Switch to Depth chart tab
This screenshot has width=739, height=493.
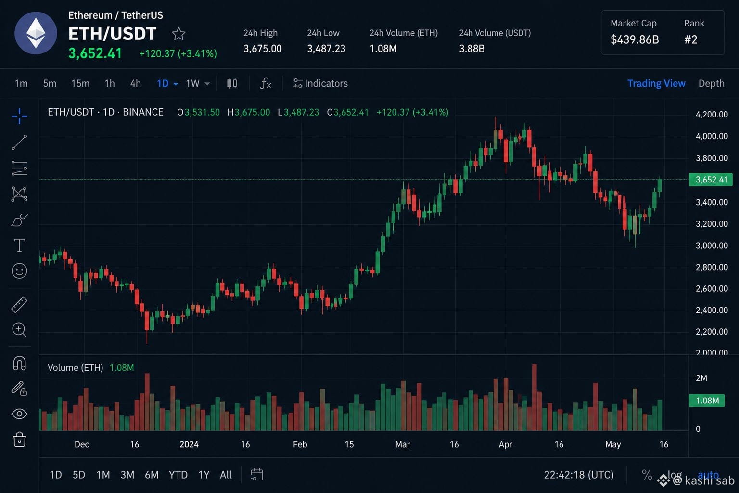[711, 83]
